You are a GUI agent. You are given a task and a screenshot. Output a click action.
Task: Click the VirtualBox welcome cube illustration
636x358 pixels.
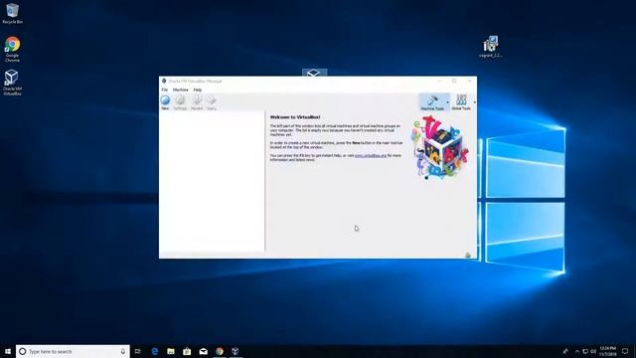(x=439, y=148)
